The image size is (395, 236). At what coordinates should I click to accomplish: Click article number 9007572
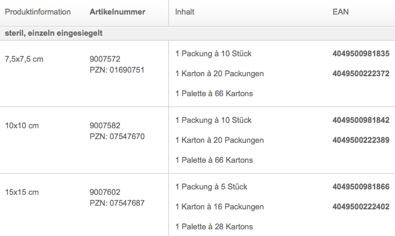tap(105, 59)
